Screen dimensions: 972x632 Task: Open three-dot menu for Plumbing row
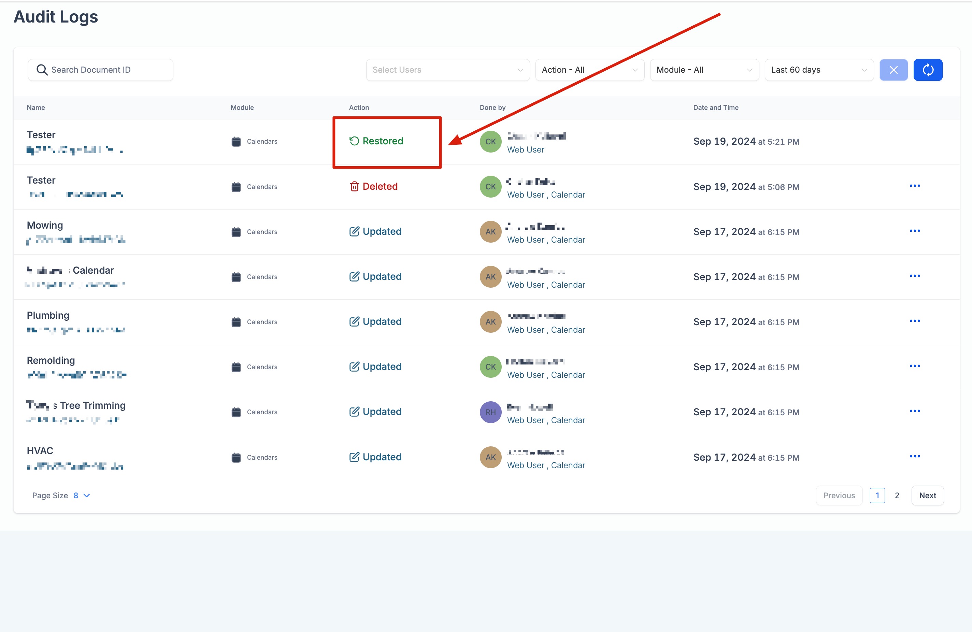coord(914,321)
